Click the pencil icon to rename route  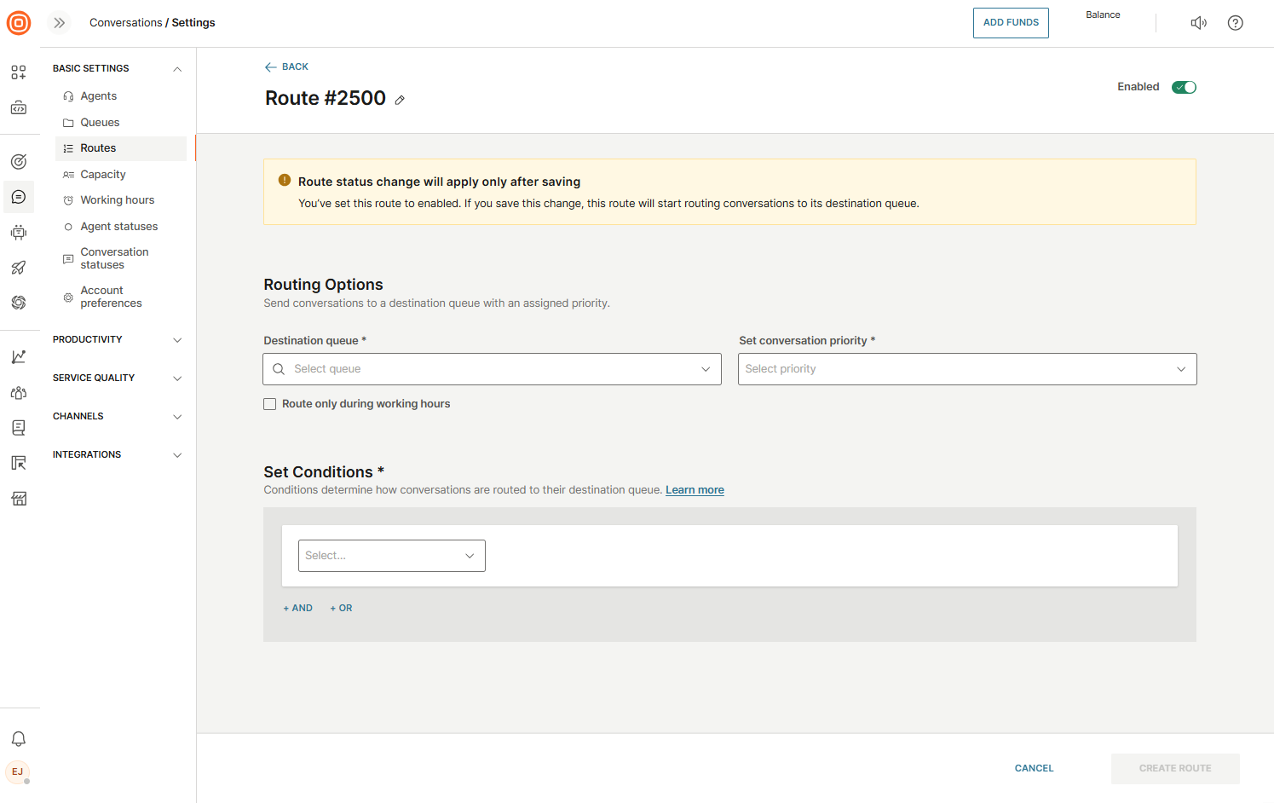click(400, 100)
